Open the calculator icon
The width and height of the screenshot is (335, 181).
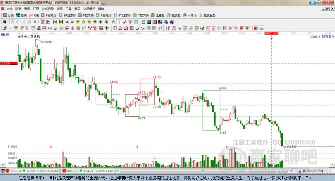point(149,22)
